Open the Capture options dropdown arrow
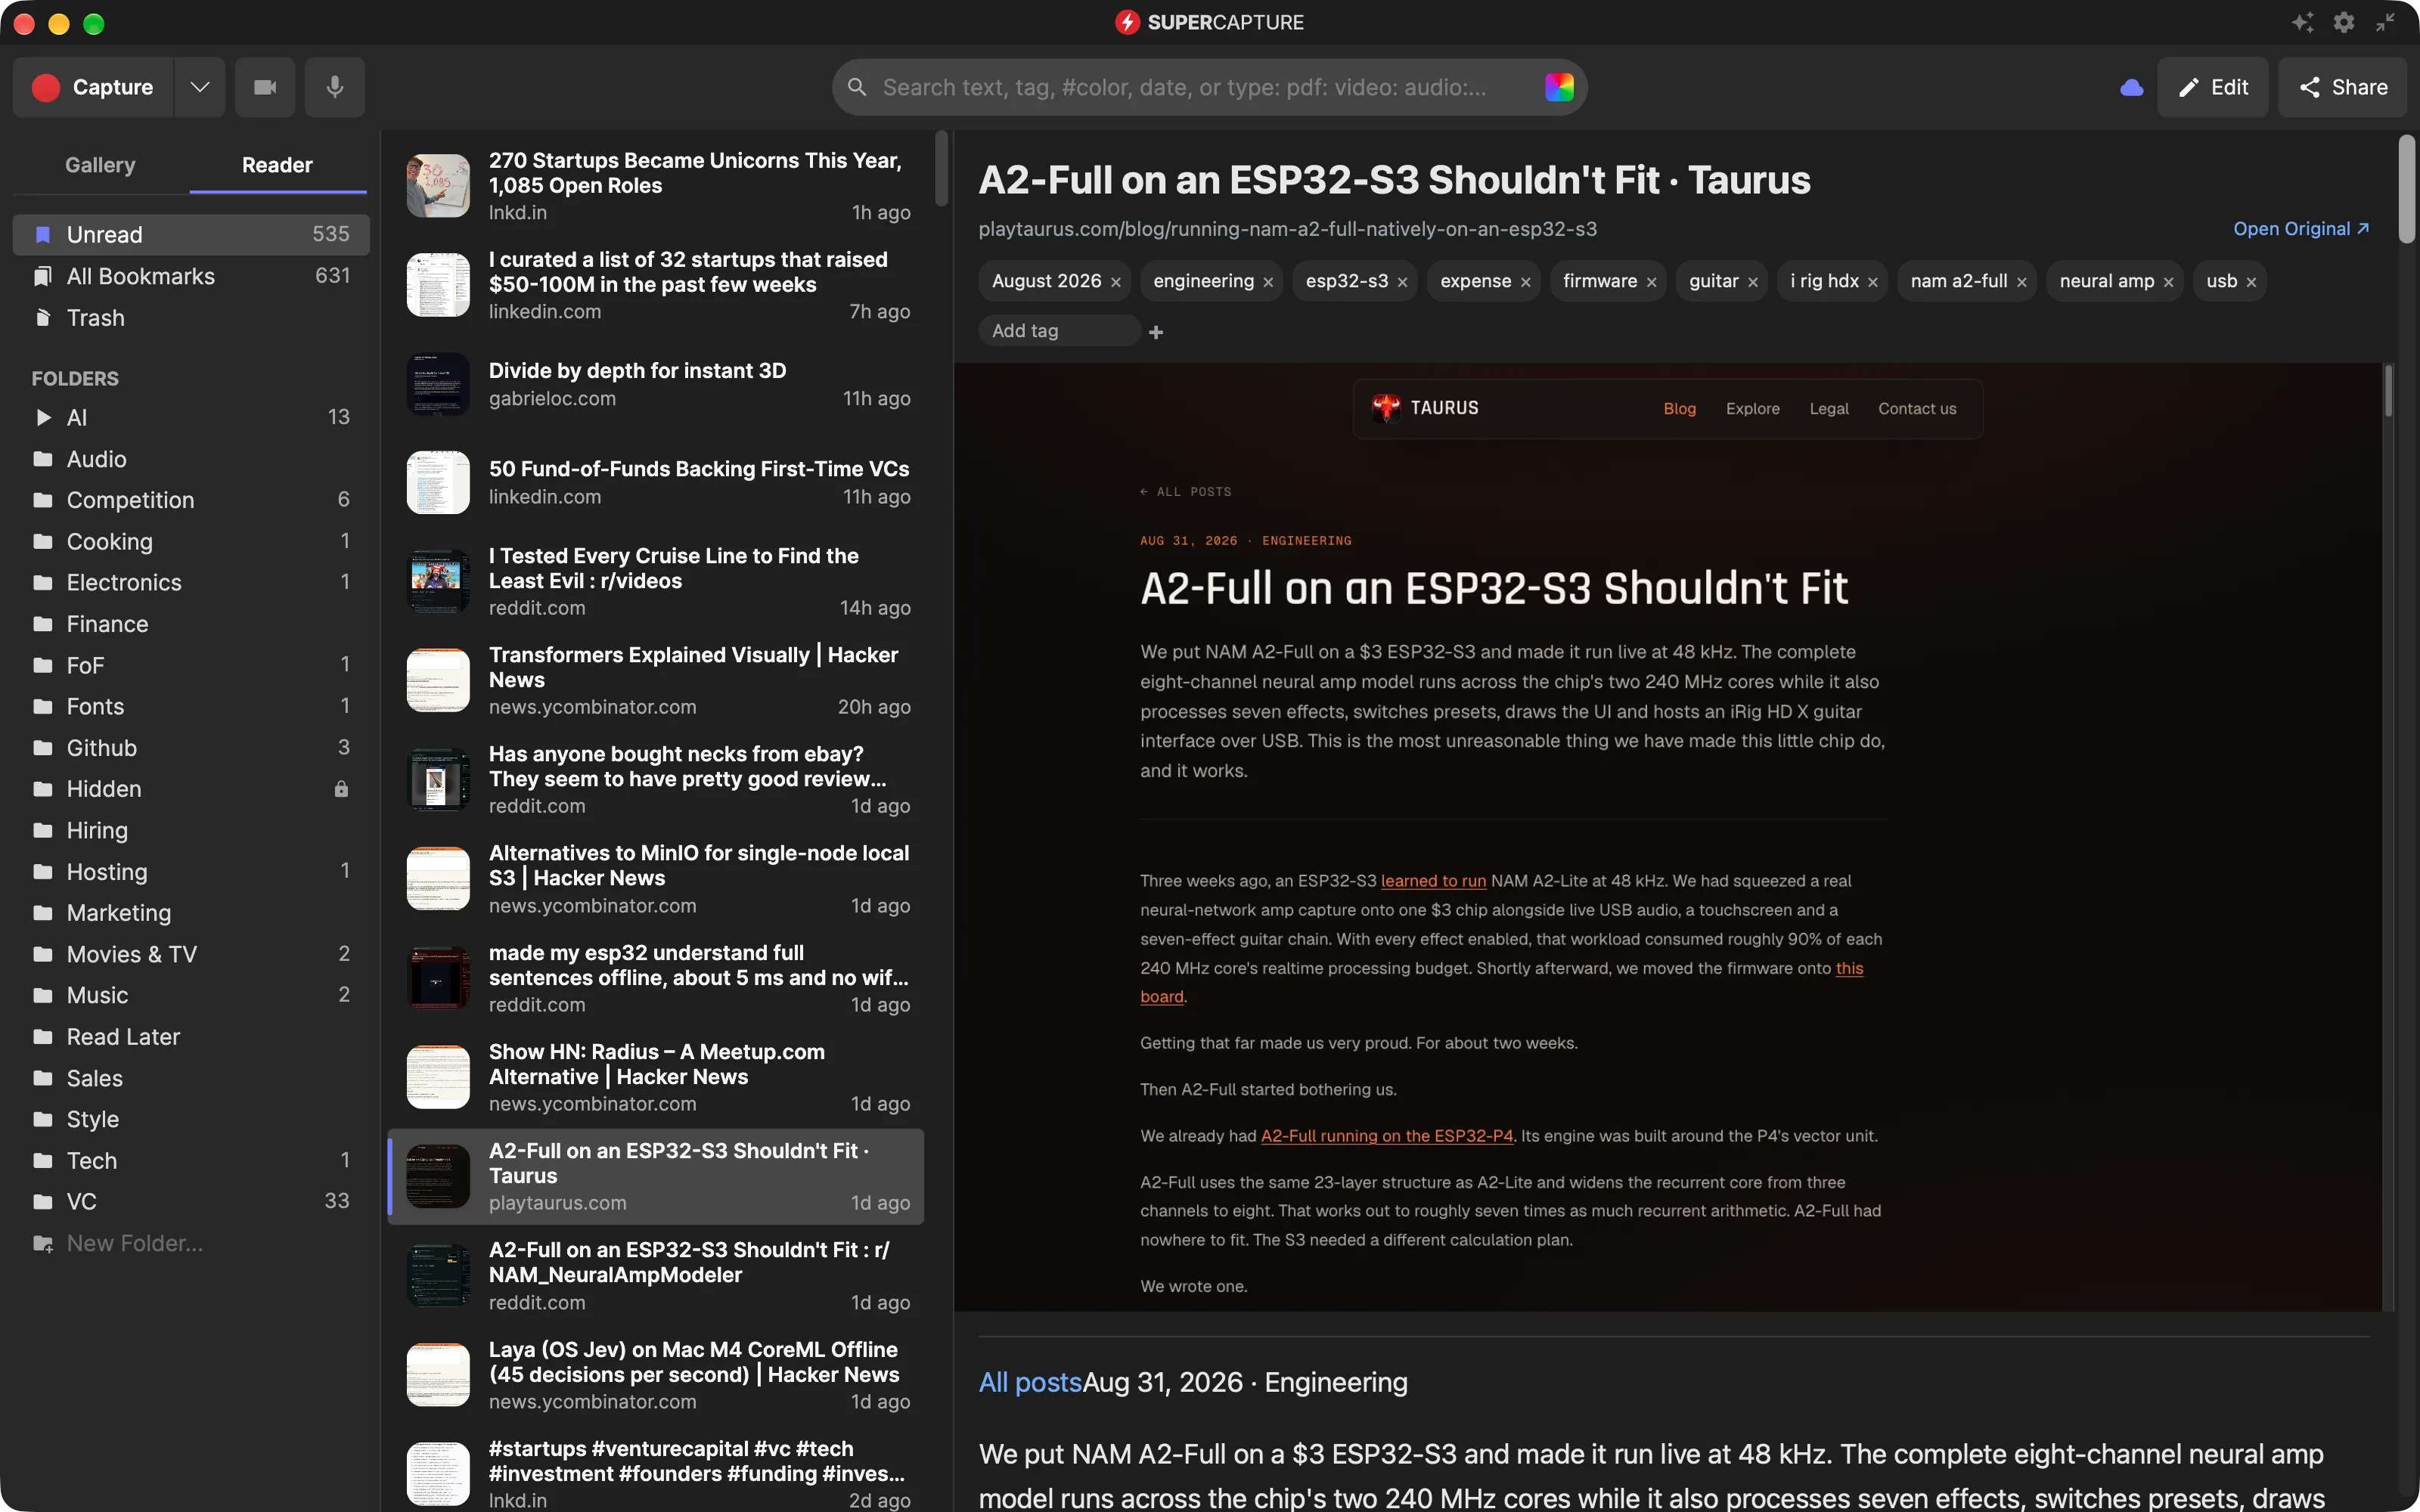Image resolution: width=2420 pixels, height=1512 pixels. 200,87
